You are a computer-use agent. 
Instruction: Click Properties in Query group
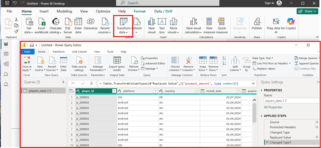click(x=149, y=58)
